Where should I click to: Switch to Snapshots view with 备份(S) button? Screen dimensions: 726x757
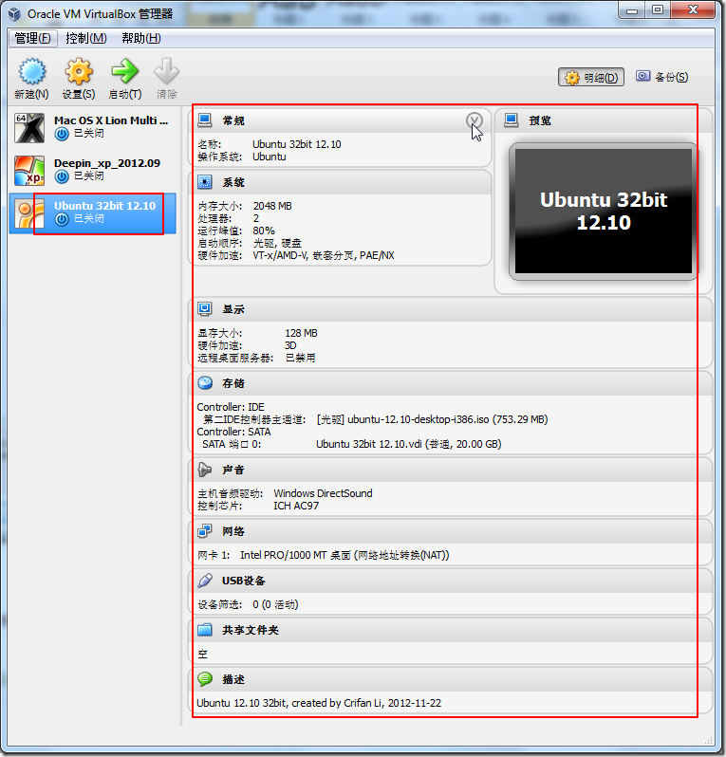[661, 77]
